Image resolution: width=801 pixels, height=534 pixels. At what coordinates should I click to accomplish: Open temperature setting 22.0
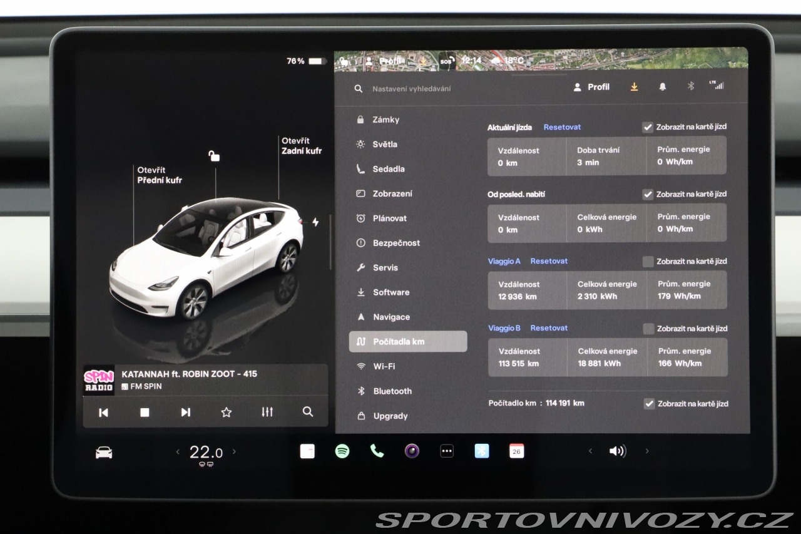206,452
